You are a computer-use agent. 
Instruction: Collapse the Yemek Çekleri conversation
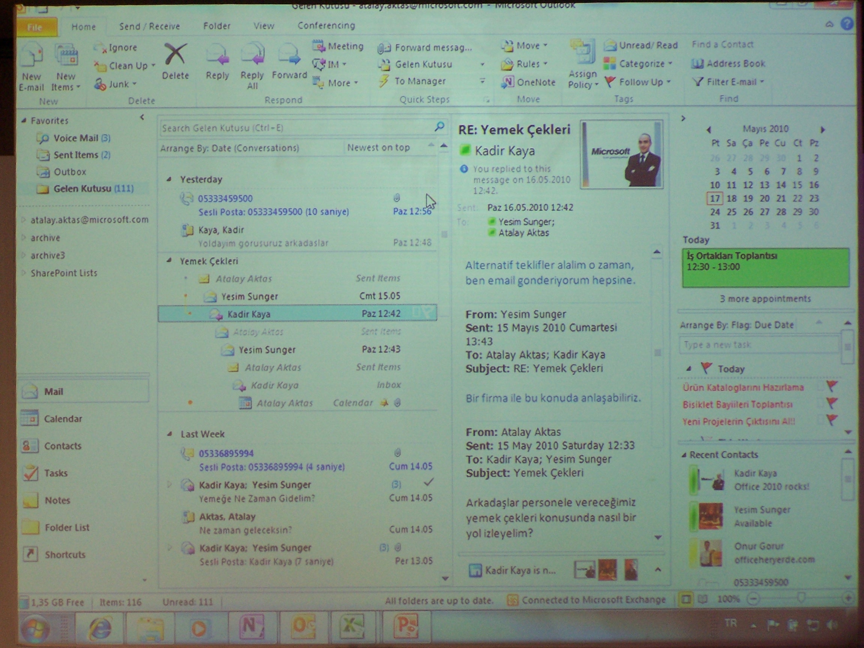pyautogui.click(x=169, y=261)
